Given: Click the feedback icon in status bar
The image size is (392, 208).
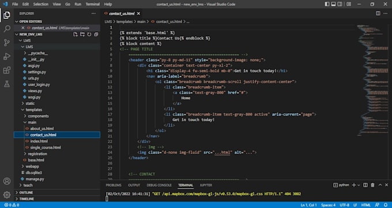Looking at the screenshot, I should pos(377,205).
